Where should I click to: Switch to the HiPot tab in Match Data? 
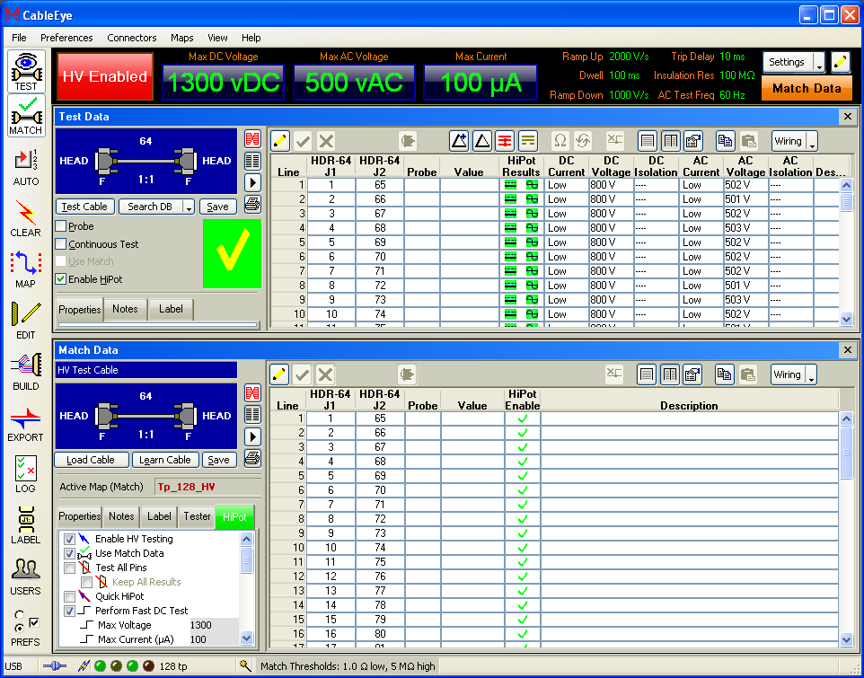click(234, 516)
